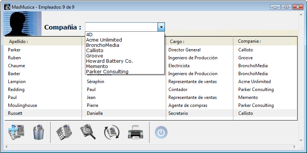307x153 pixels.
Task: Click the trash can delete record icon
Action: tap(38, 133)
